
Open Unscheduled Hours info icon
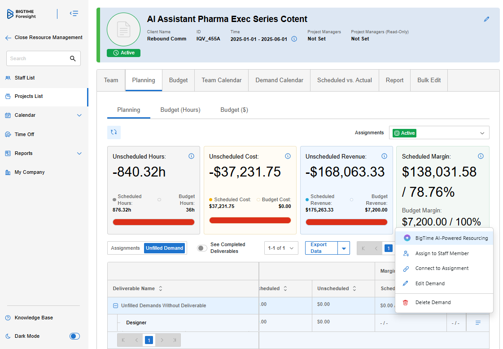[192, 156]
